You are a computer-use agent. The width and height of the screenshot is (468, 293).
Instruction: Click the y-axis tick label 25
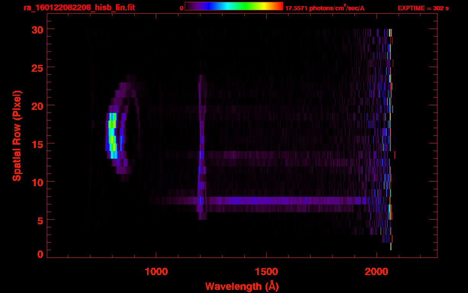(x=37, y=68)
